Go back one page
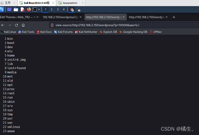 pos(3,25)
